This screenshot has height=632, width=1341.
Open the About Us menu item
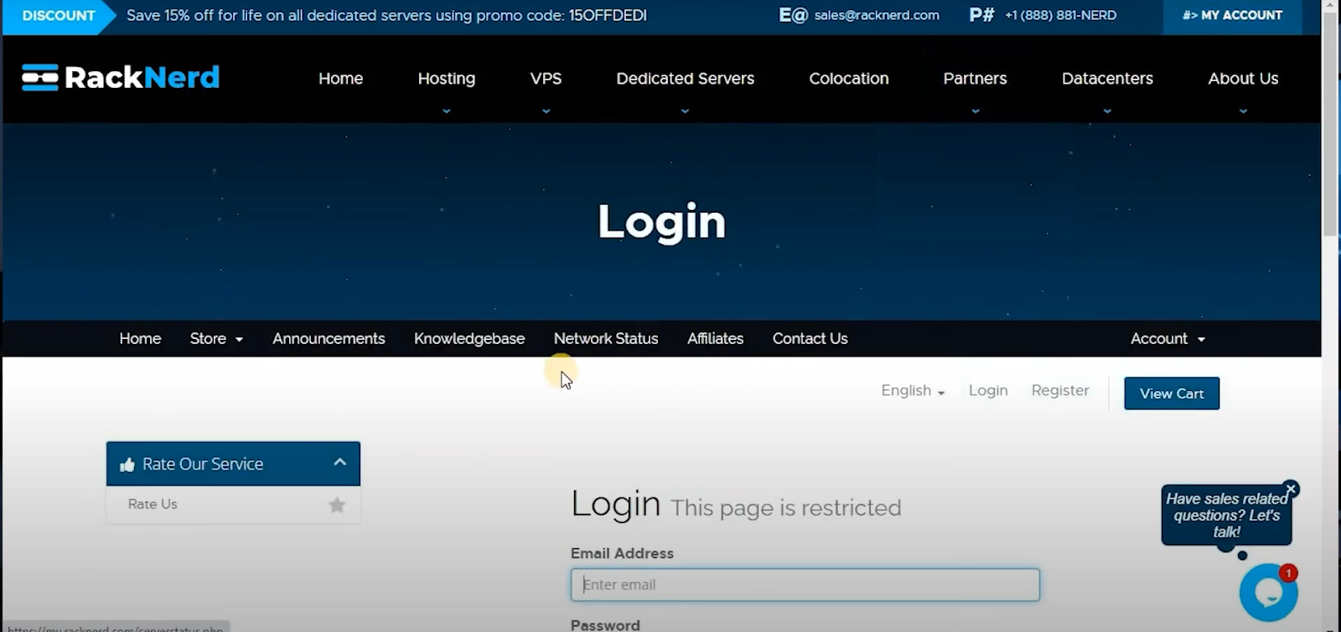click(1243, 79)
